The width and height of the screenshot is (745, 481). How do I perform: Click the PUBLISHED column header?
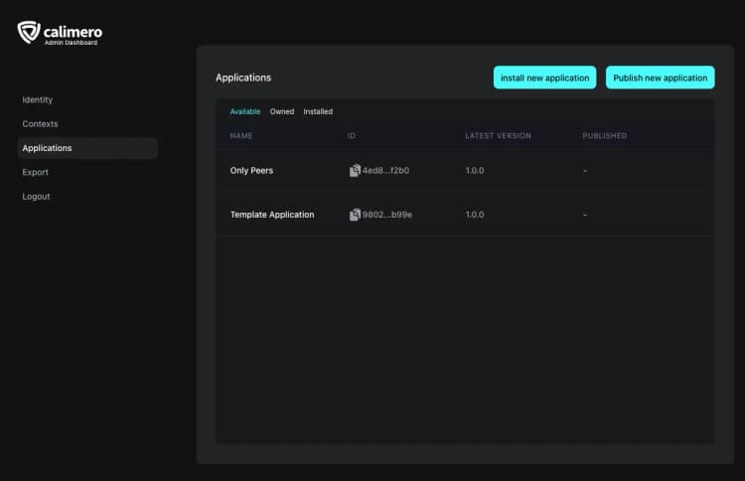click(604, 136)
